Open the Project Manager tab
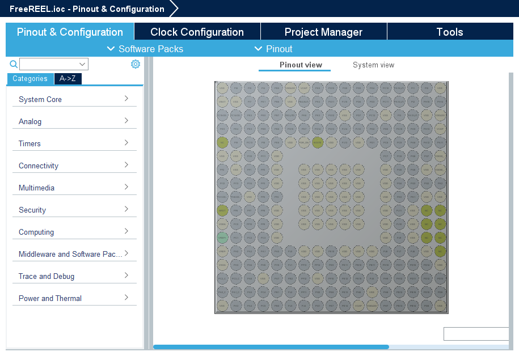 (x=323, y=32)
